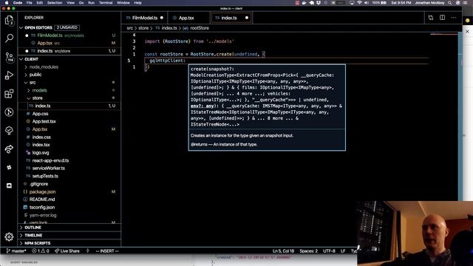Expand the Outline panel
The width and height of the screenshot is (473, 266).
click(69, 228)
